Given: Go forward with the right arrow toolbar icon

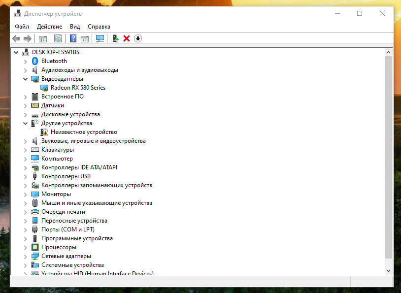Looking at the screenshot, I should (28, 38).
